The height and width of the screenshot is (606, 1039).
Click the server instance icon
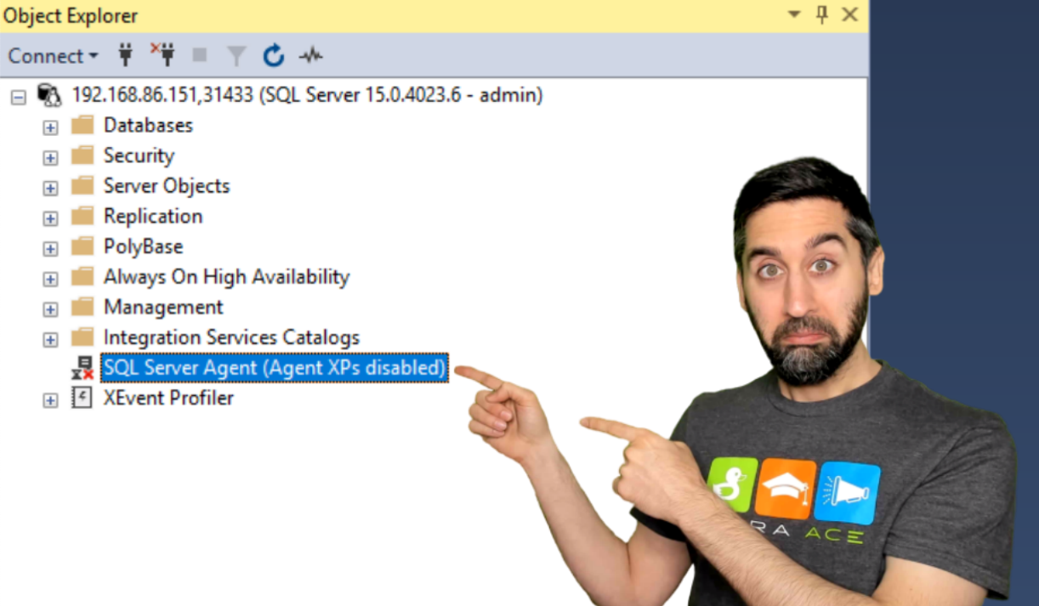tap(48, 94)
